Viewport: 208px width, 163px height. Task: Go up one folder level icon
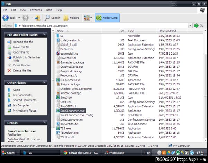37,18
